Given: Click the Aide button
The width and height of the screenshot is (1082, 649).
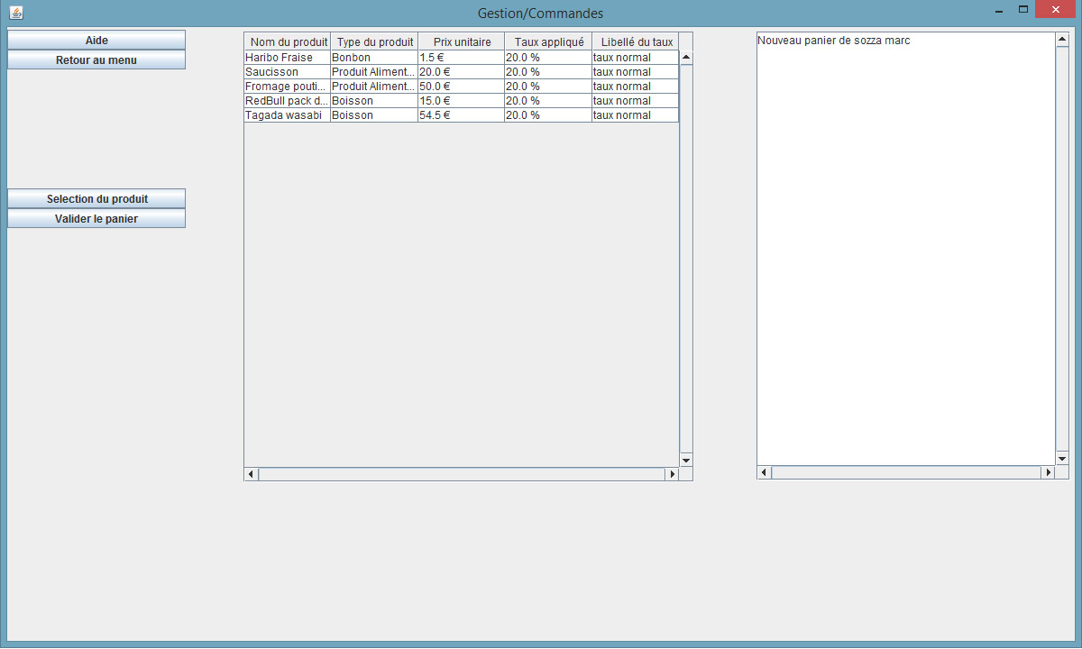Looking at the screenshot, I should 96,41.
